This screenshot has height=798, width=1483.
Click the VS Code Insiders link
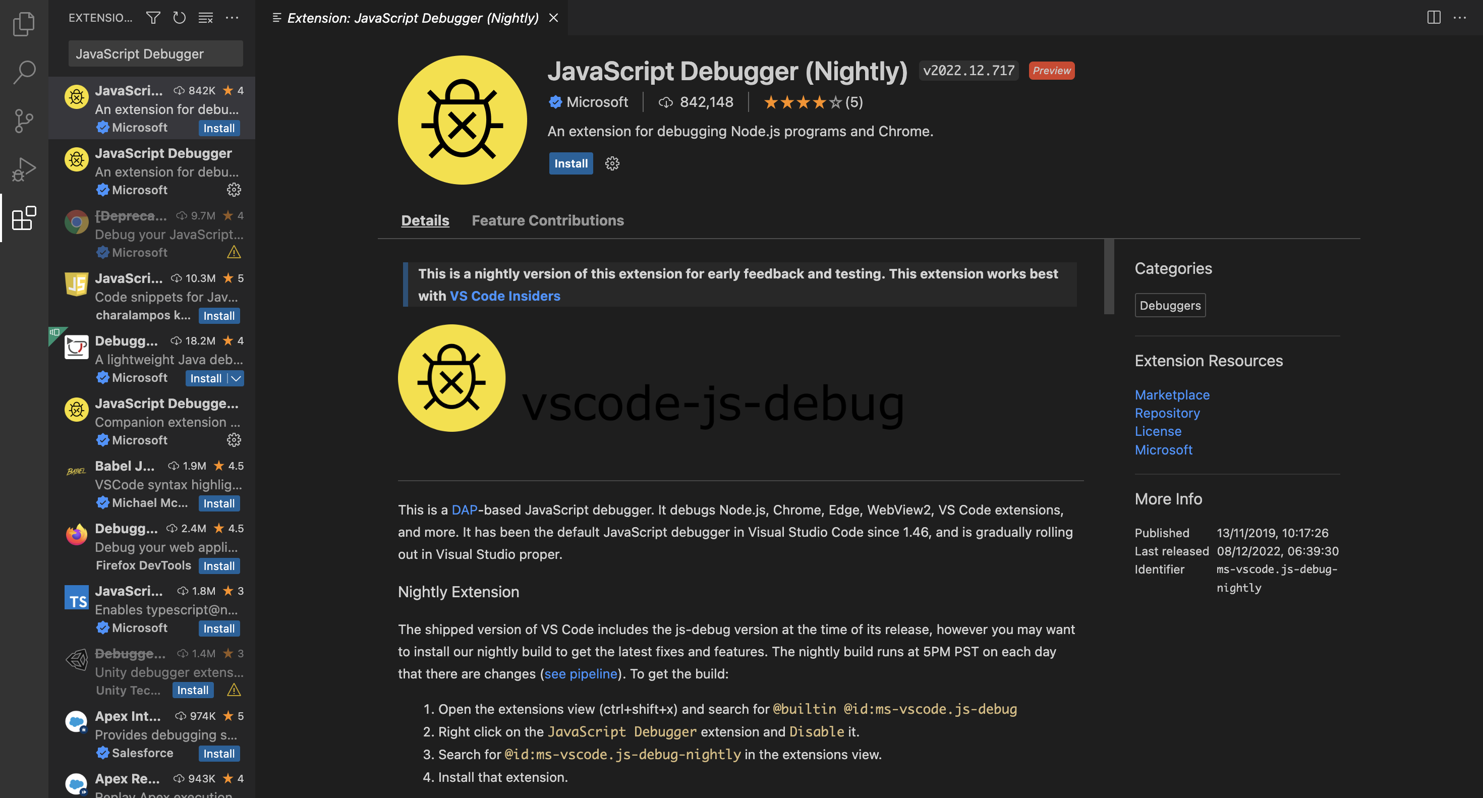click(504, 295)
